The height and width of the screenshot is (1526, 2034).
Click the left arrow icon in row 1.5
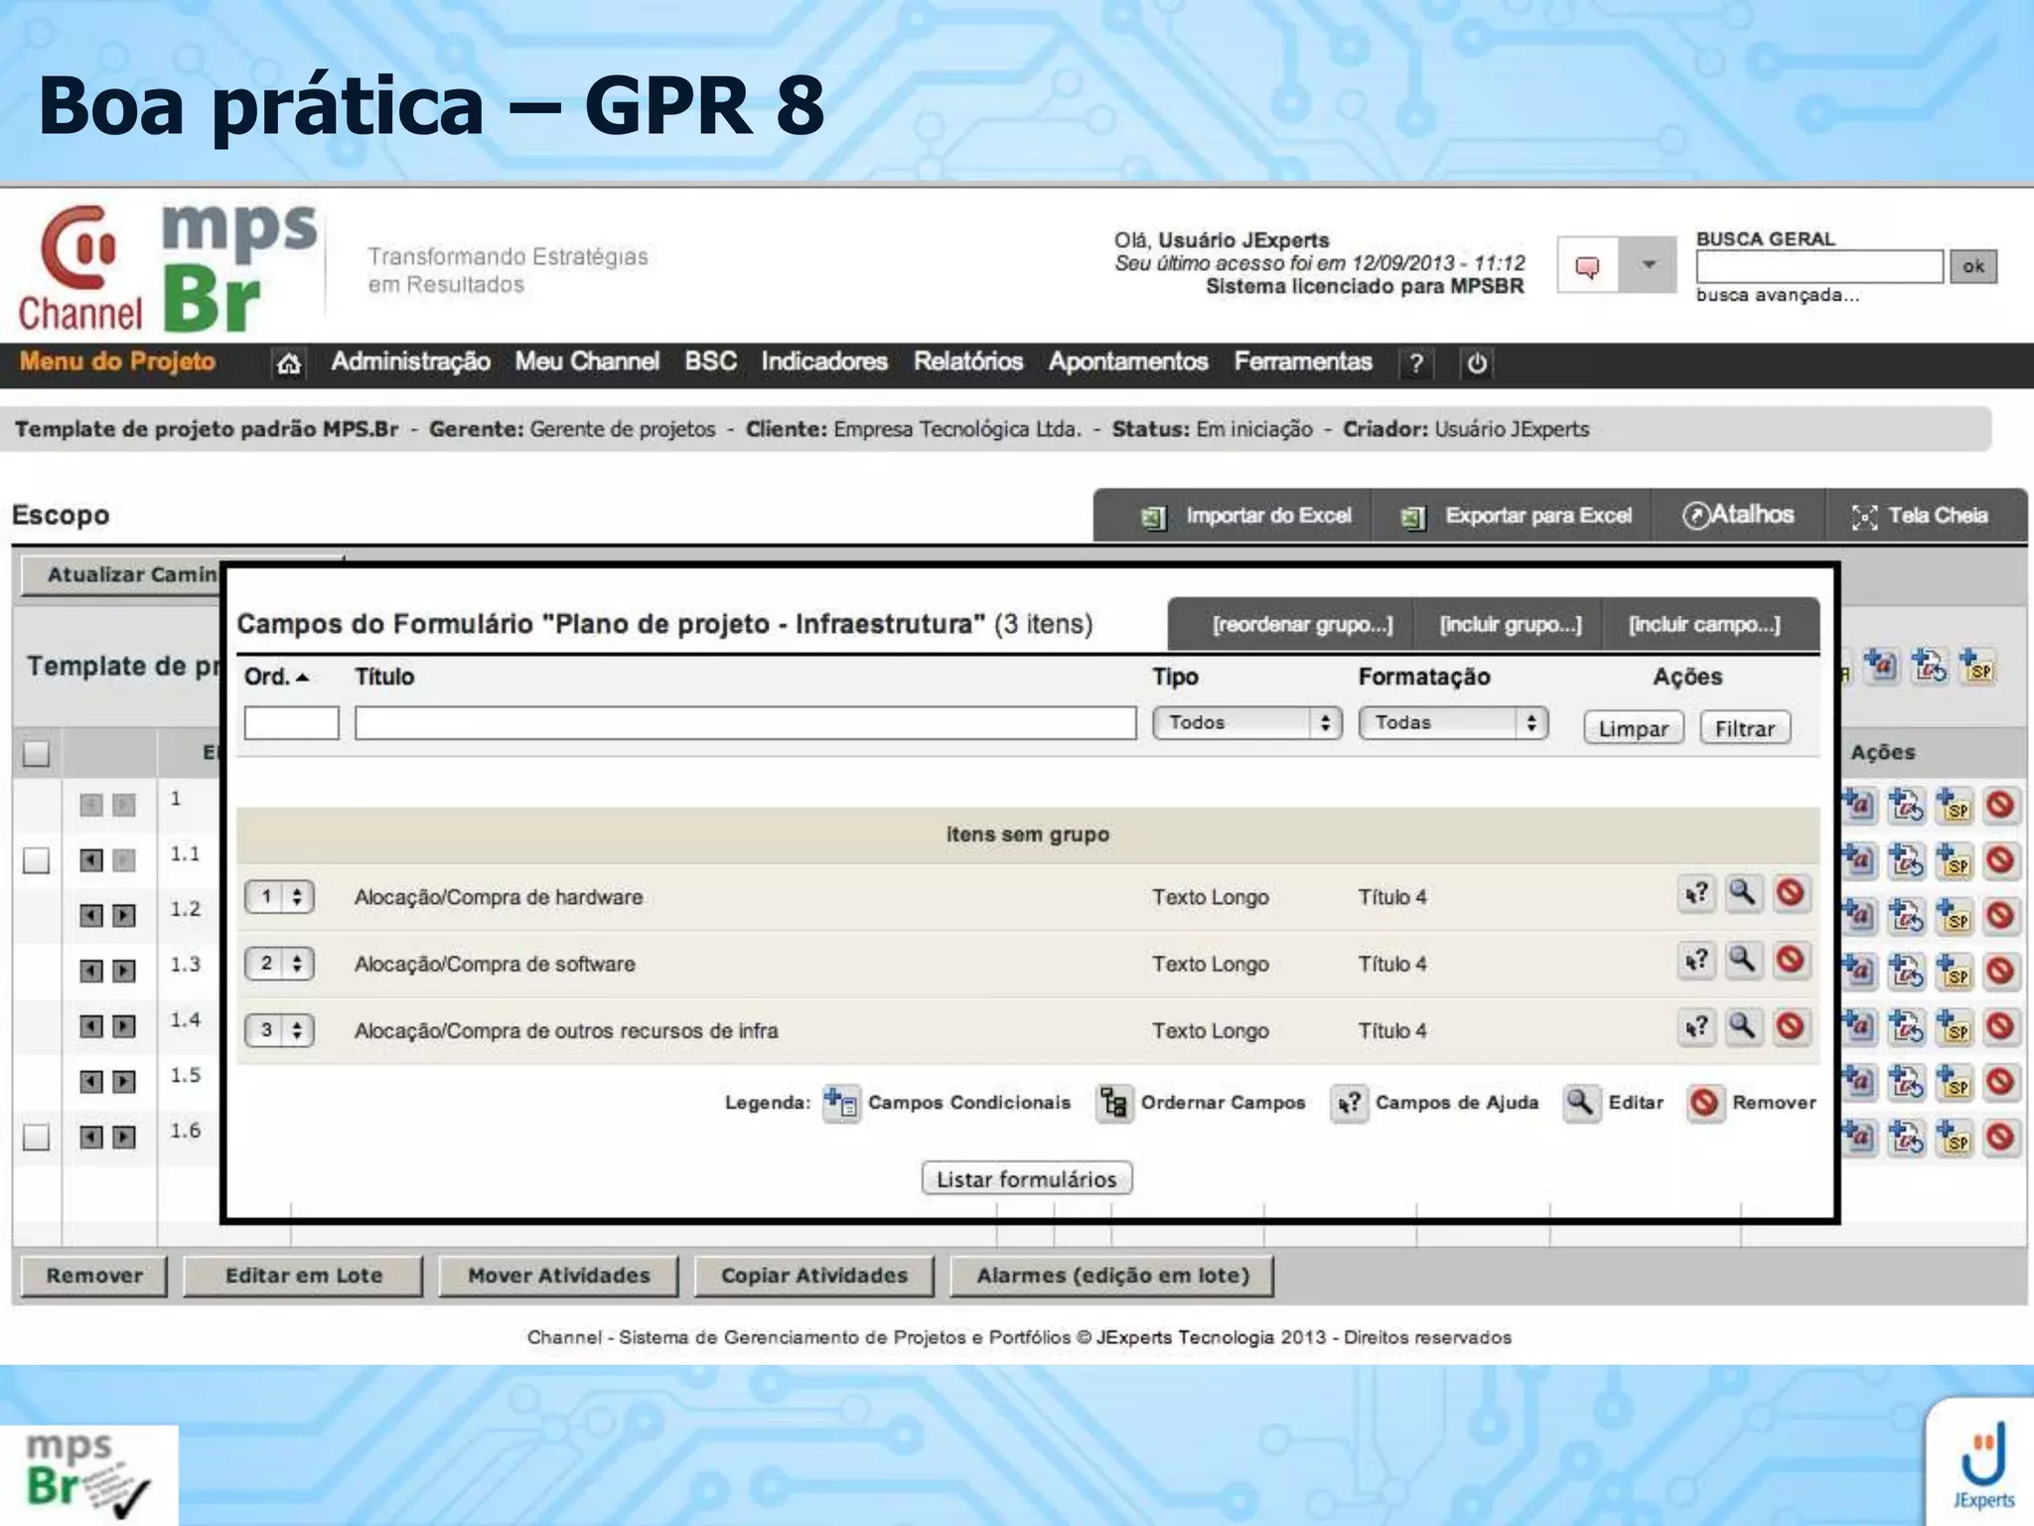pyautogui.click(x=91, y=1081)
